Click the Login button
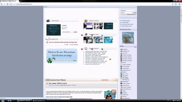This screenshot has width=182, height=102. click(135, 12)
